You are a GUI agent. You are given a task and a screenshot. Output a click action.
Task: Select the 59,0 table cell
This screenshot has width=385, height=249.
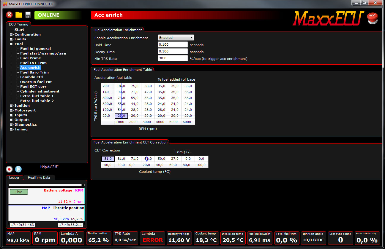tap(135, 98)
